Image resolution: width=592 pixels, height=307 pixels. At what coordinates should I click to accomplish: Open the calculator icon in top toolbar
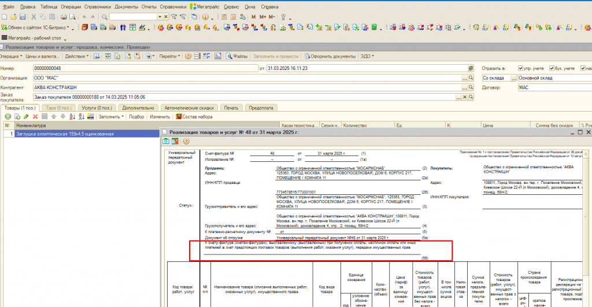click(224, 17)
